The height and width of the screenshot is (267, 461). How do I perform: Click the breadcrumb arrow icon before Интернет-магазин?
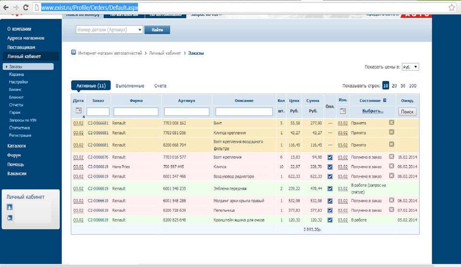click(x=73, y=53)
